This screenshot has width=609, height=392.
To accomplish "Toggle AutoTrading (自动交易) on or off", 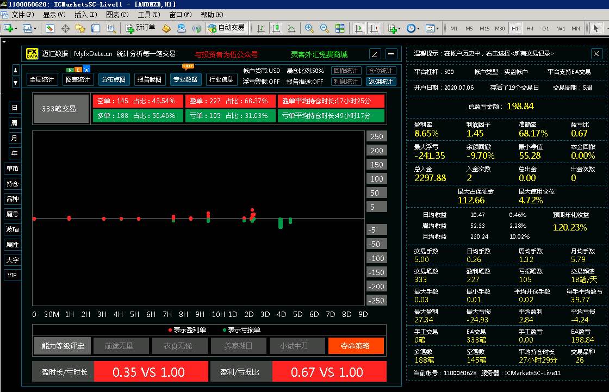I will point(227,28).
